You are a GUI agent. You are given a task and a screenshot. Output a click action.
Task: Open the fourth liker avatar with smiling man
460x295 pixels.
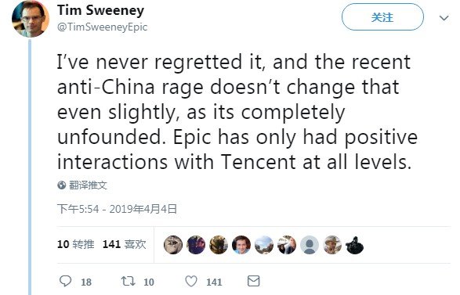(241, 245)
